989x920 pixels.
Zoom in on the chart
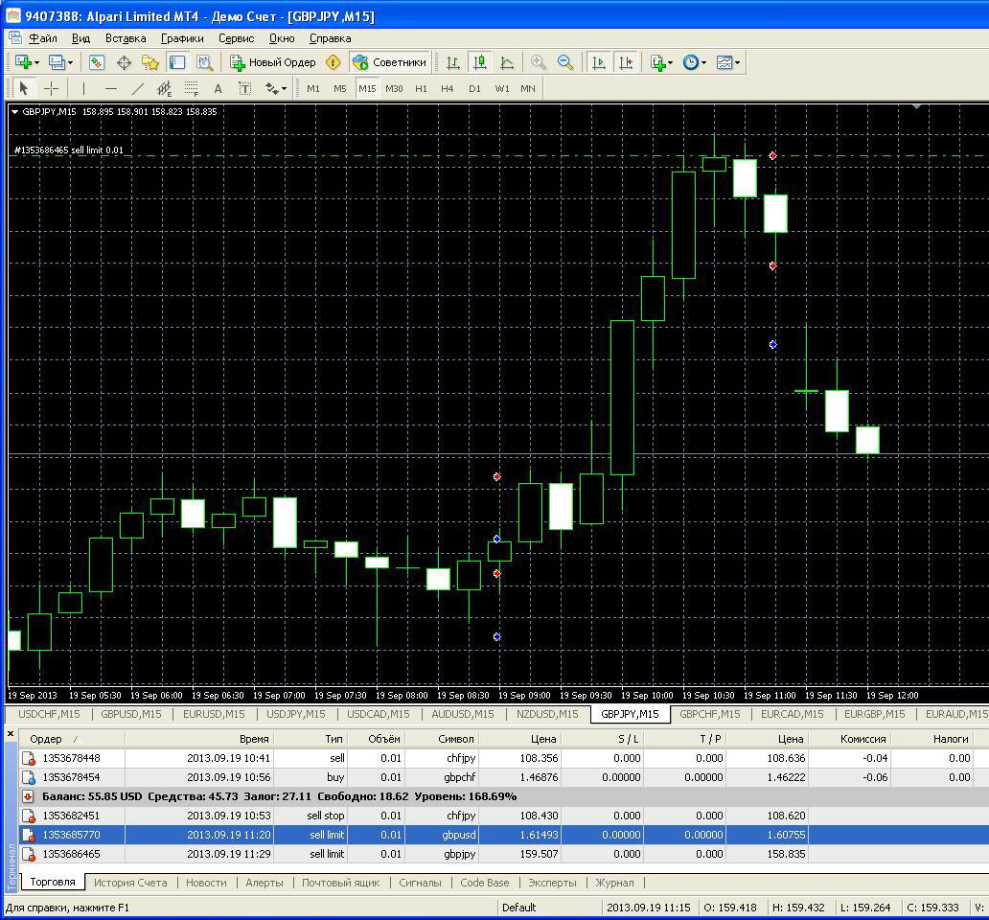click(x=538, y=62)
